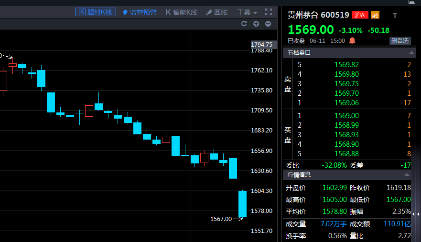Click 删自选 button
Image resolution: width=421 pixels, height=242 pixels.
point(400,40)
